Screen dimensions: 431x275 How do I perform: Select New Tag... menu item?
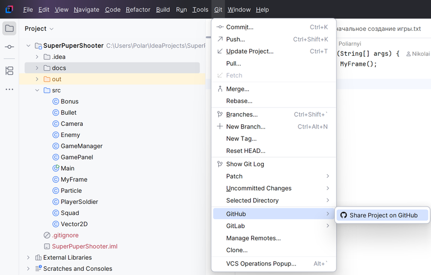click(274, 139)
